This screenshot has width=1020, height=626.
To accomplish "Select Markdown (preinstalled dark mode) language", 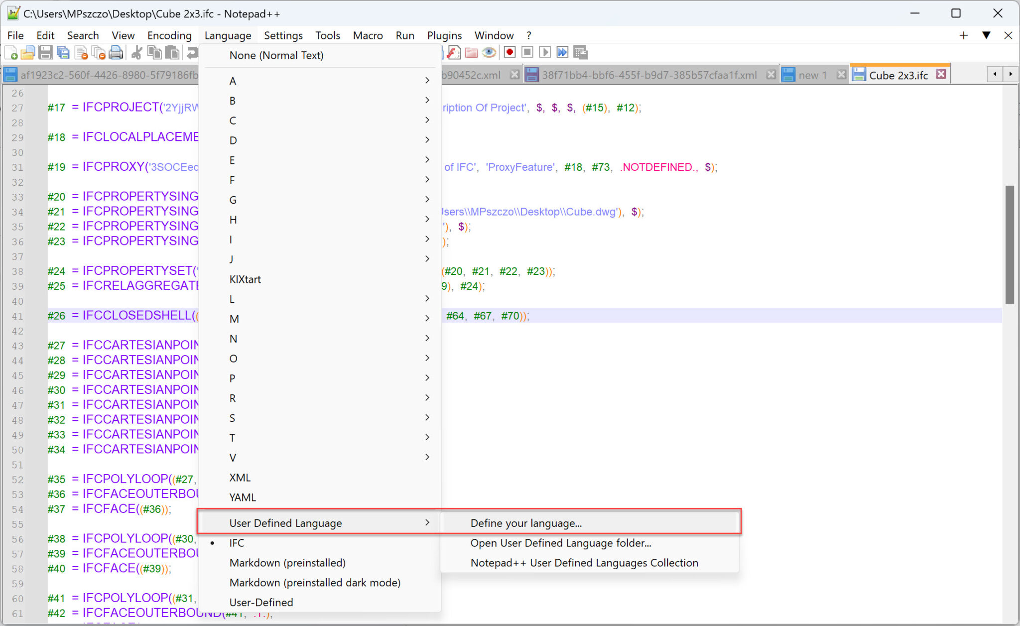I will coord(315,582).
